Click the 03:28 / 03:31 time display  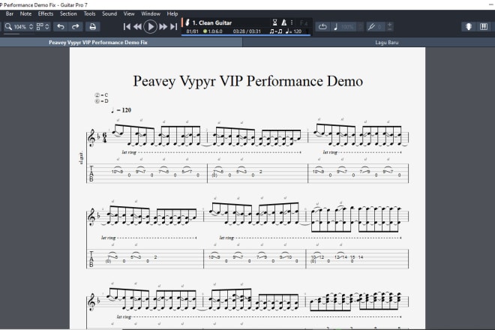tap(247, 31)
